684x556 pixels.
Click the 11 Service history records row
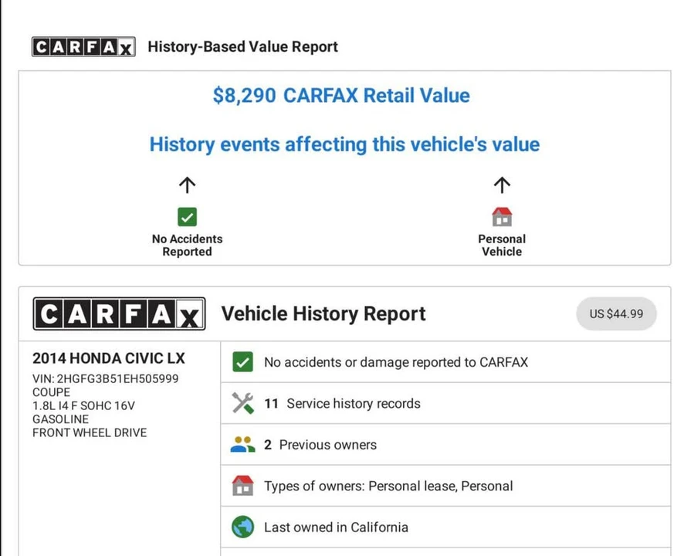pyautogui.click(x=445, y=403)
